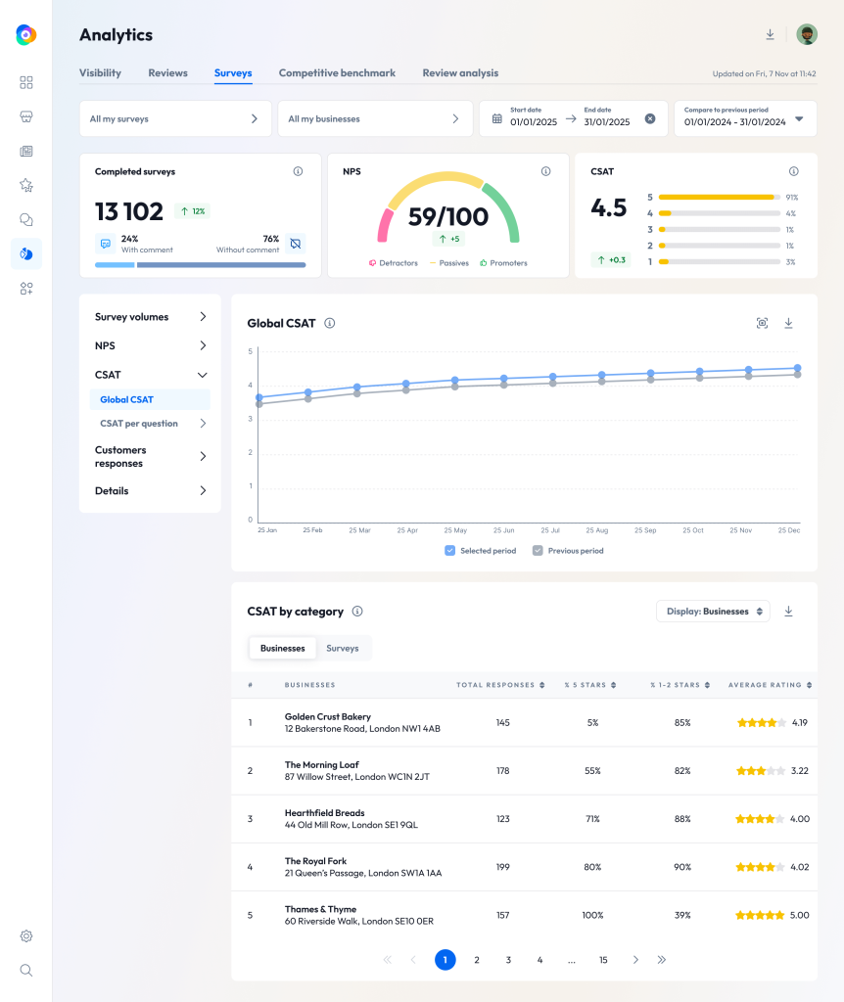Open the Review analysis tab
This screenshot has height=1002, width=844.
[x=459, y=72]
